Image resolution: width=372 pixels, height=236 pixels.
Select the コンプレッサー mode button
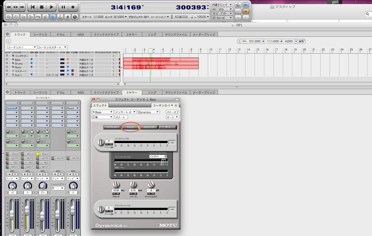click(112, 127)
